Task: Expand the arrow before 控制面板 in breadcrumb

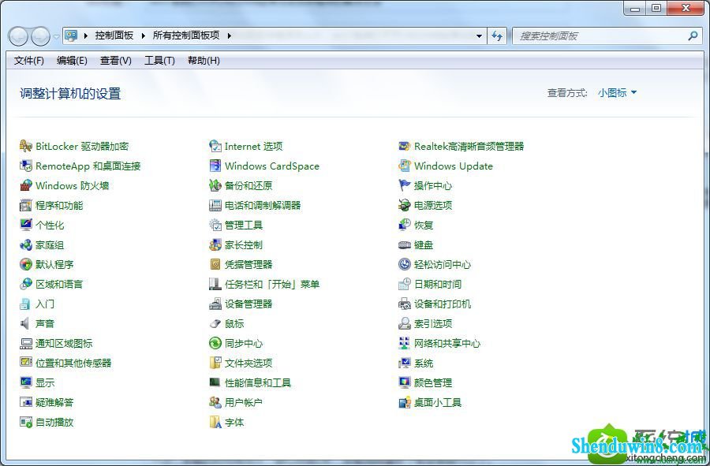Action: (85, 35)
